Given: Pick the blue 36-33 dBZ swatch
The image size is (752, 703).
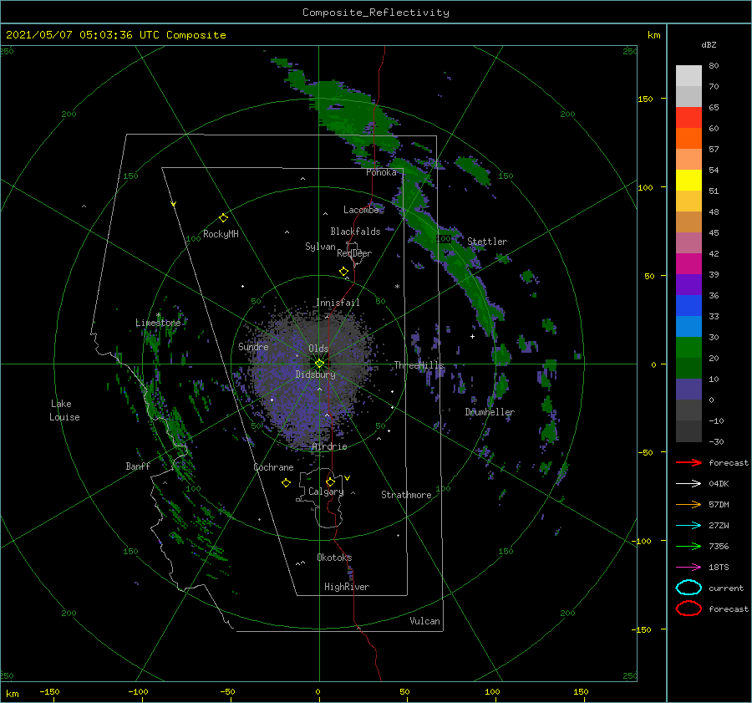Looking at the screenshot, I should [688, 306].
